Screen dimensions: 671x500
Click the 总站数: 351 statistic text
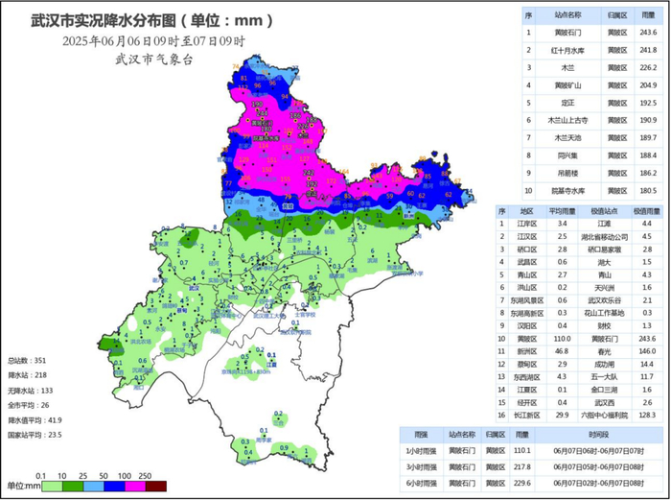[27, 361]
